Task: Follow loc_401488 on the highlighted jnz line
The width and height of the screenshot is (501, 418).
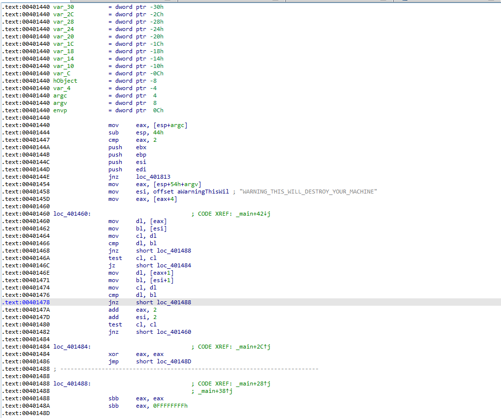Action: pyautogui.click(x=174, y=302)
